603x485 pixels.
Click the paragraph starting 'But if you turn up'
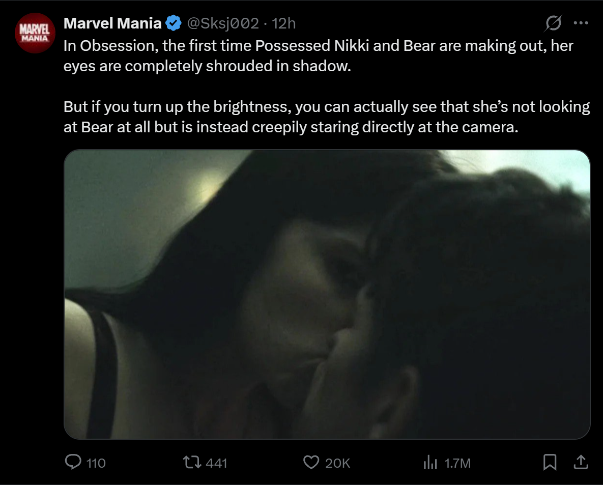(327, 117)
